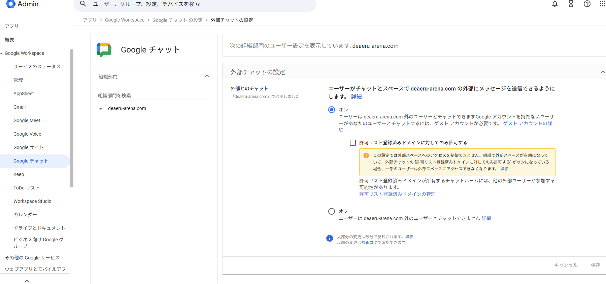The height and width of the screenshot is (284, 606).
Task: Click 詳細 link beside 大部分の変更
Action: tap(409, 237)
